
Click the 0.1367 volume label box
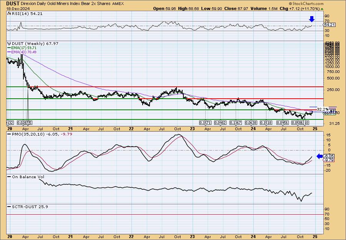click(x=236, y=122)
